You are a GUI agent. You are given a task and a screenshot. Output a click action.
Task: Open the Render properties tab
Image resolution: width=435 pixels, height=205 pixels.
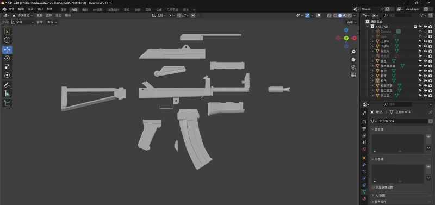[364, 122]
